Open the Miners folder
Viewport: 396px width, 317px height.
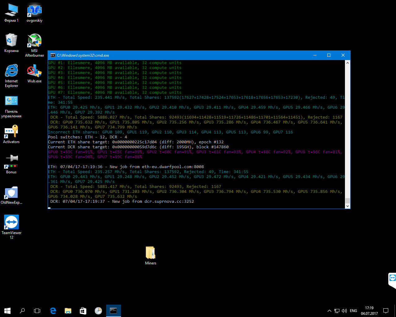click(151, 253)
